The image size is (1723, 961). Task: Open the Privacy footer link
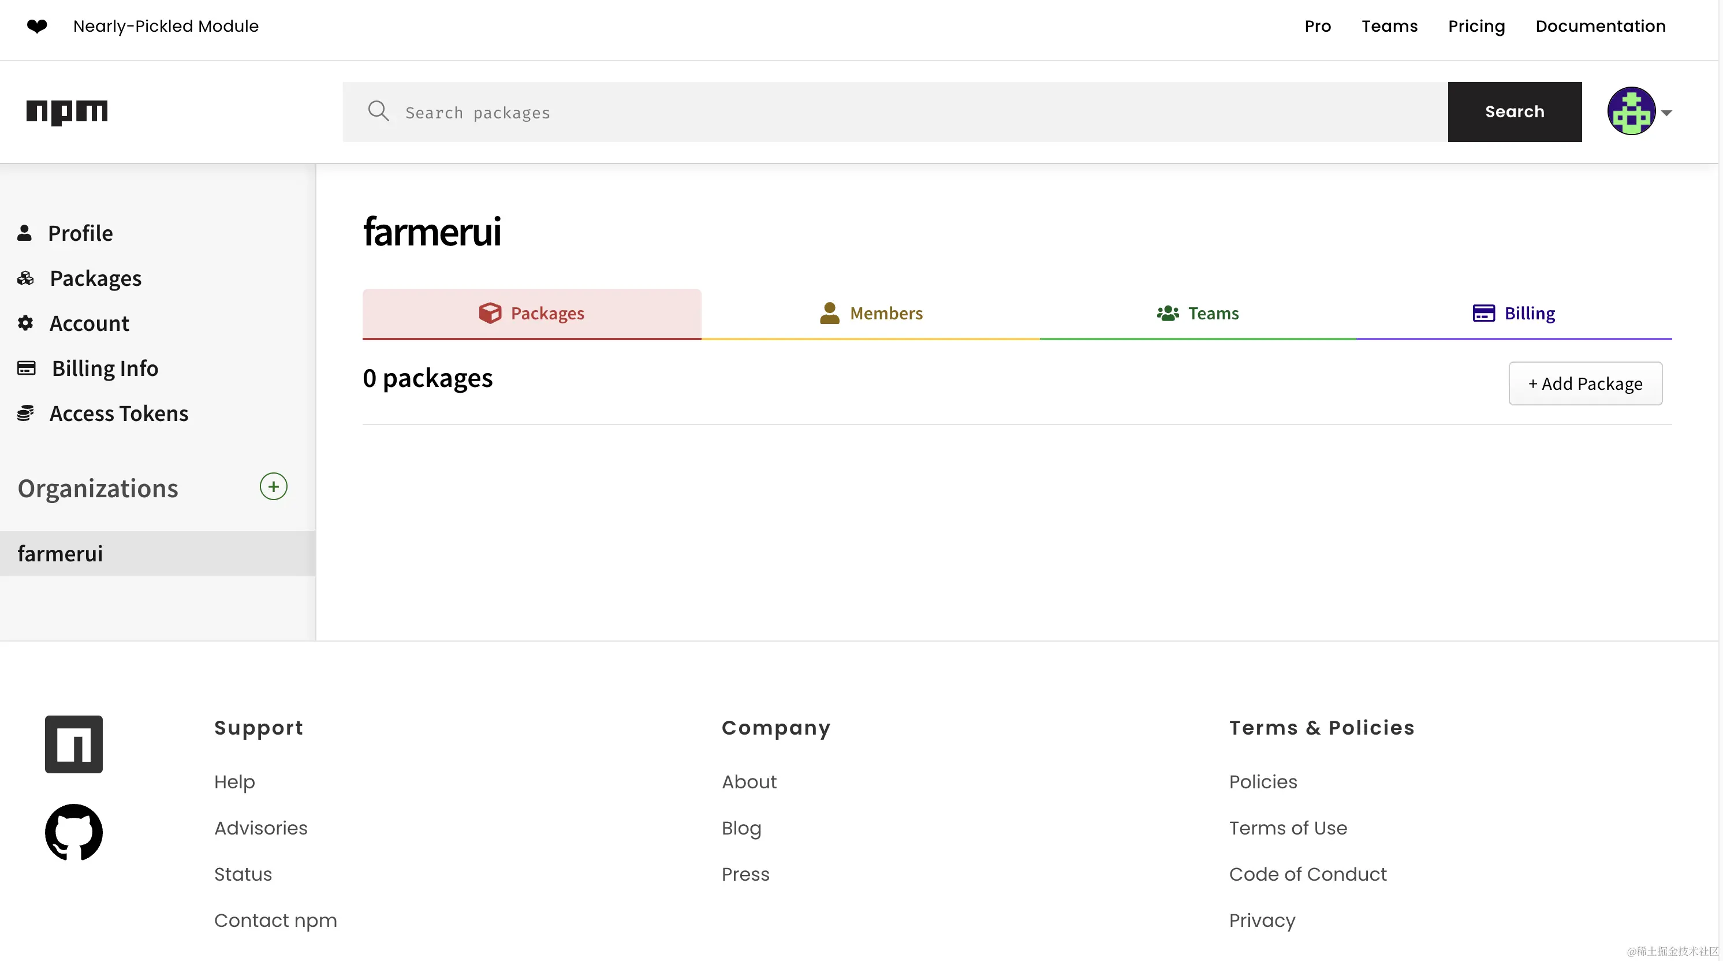[1262, 920]
